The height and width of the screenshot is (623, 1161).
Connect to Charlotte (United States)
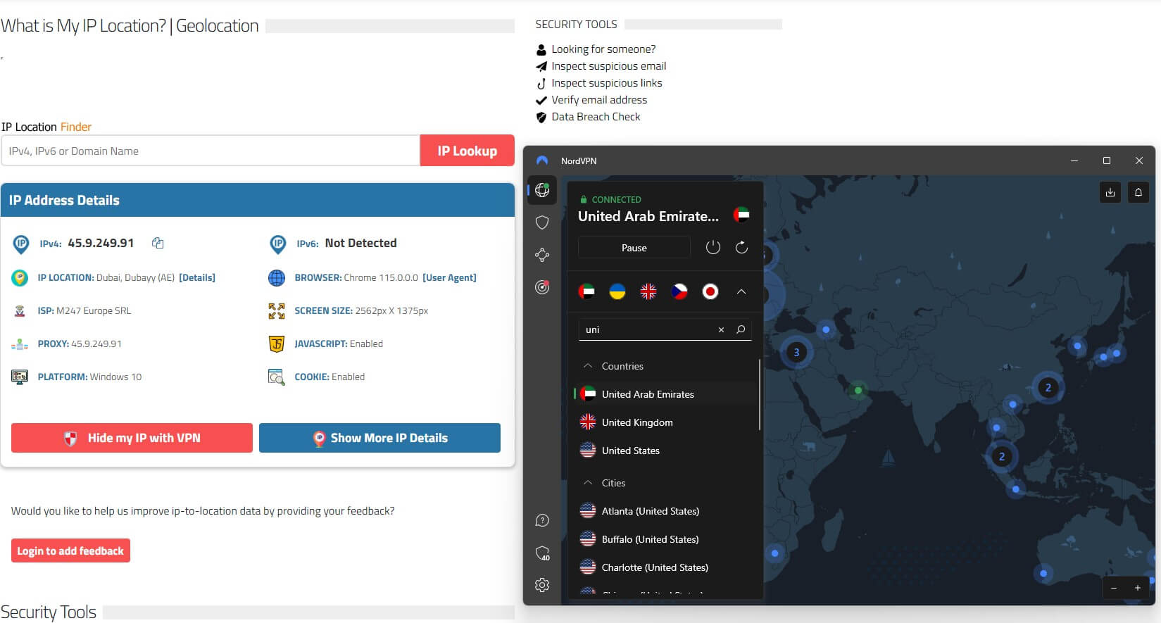[x=665, y=567]
